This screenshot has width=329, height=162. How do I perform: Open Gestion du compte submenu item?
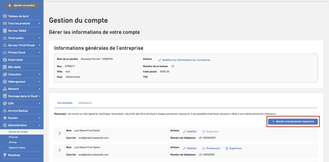tap(18, 132)
